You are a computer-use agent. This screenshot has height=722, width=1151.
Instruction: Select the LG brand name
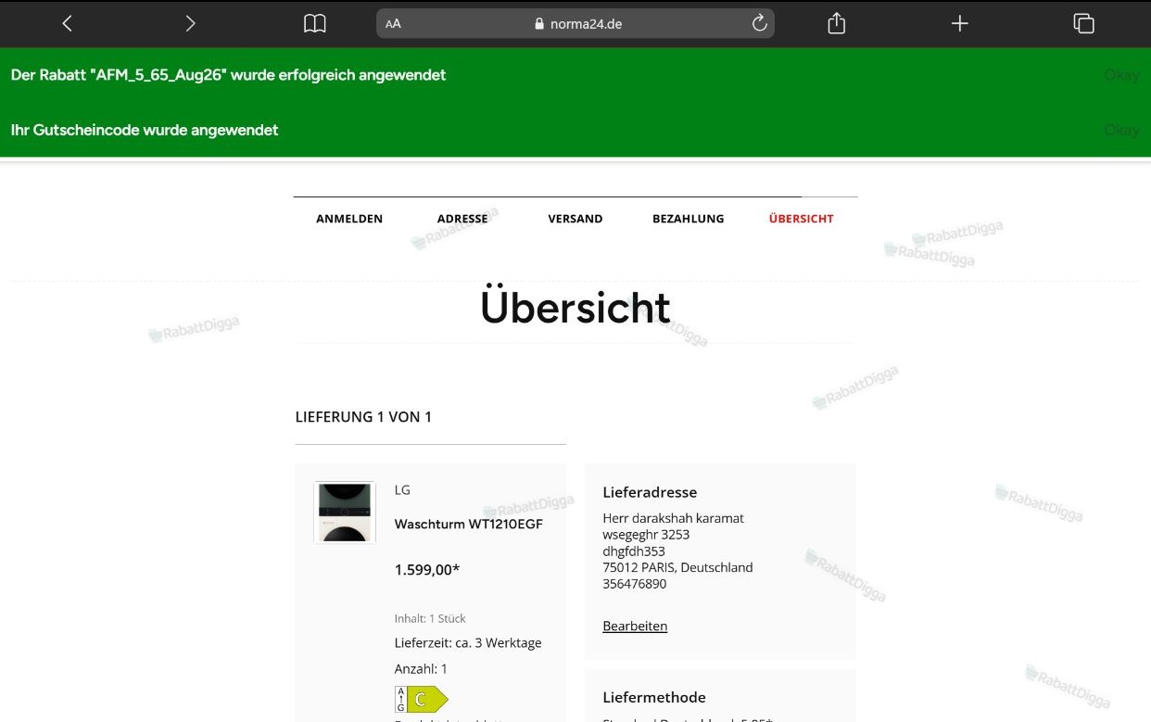coord(402,490)
